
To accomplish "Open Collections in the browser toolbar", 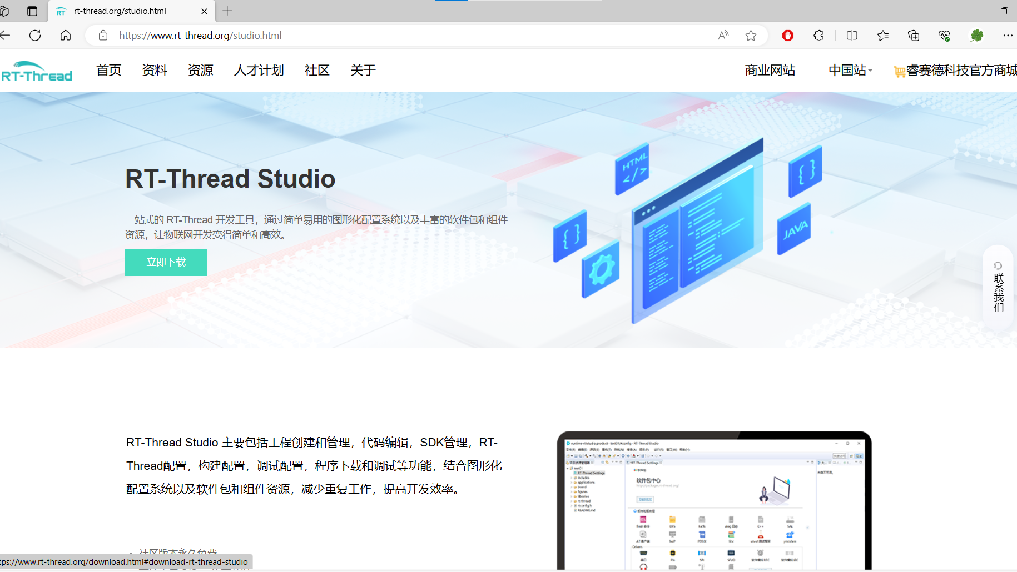I will [x=913, y=36].
